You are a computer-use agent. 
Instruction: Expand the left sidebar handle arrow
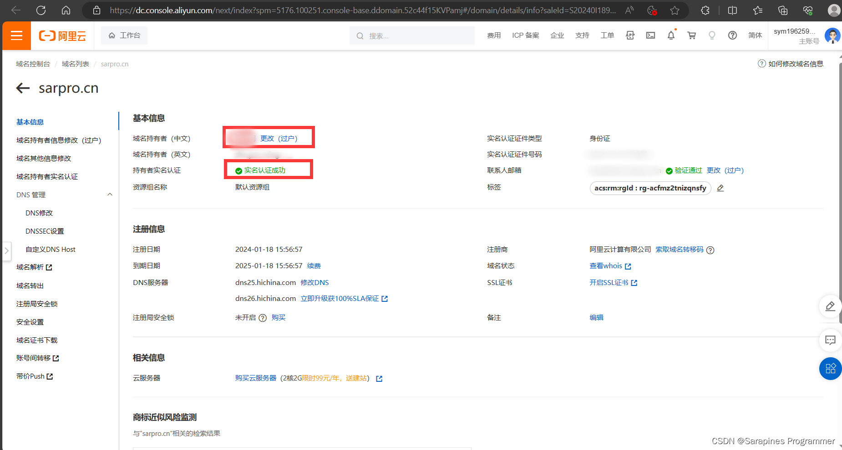(x=6, y=250)
